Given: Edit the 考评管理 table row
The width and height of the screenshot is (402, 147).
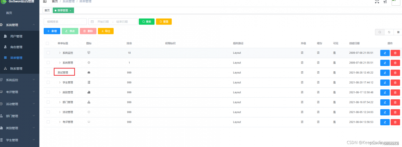Looking at the screenshot, I should click(385, 122).
